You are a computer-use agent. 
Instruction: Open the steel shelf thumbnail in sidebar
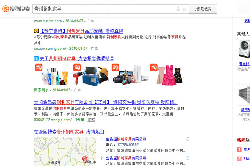point(244,95)
